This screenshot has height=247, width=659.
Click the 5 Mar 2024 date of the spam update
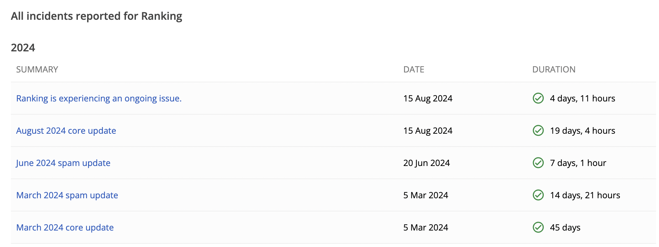point(425,195)
